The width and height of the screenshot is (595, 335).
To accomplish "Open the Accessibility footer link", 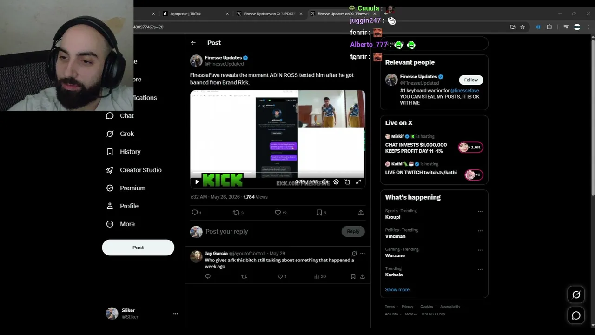I will pos(450,307).
